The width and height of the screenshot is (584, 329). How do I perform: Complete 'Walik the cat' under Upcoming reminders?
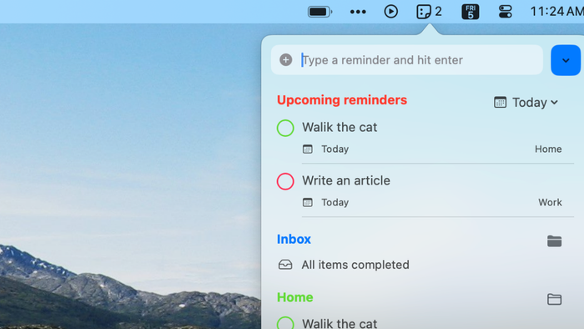click(285, 128)
